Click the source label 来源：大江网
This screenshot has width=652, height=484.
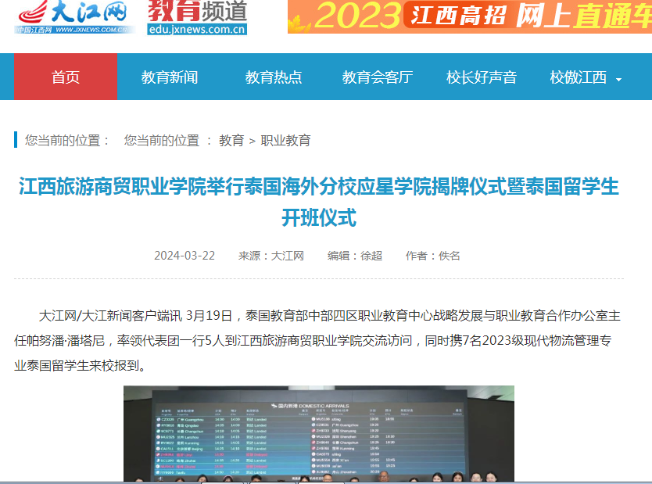pyautogui.click(x=271, y=256)
